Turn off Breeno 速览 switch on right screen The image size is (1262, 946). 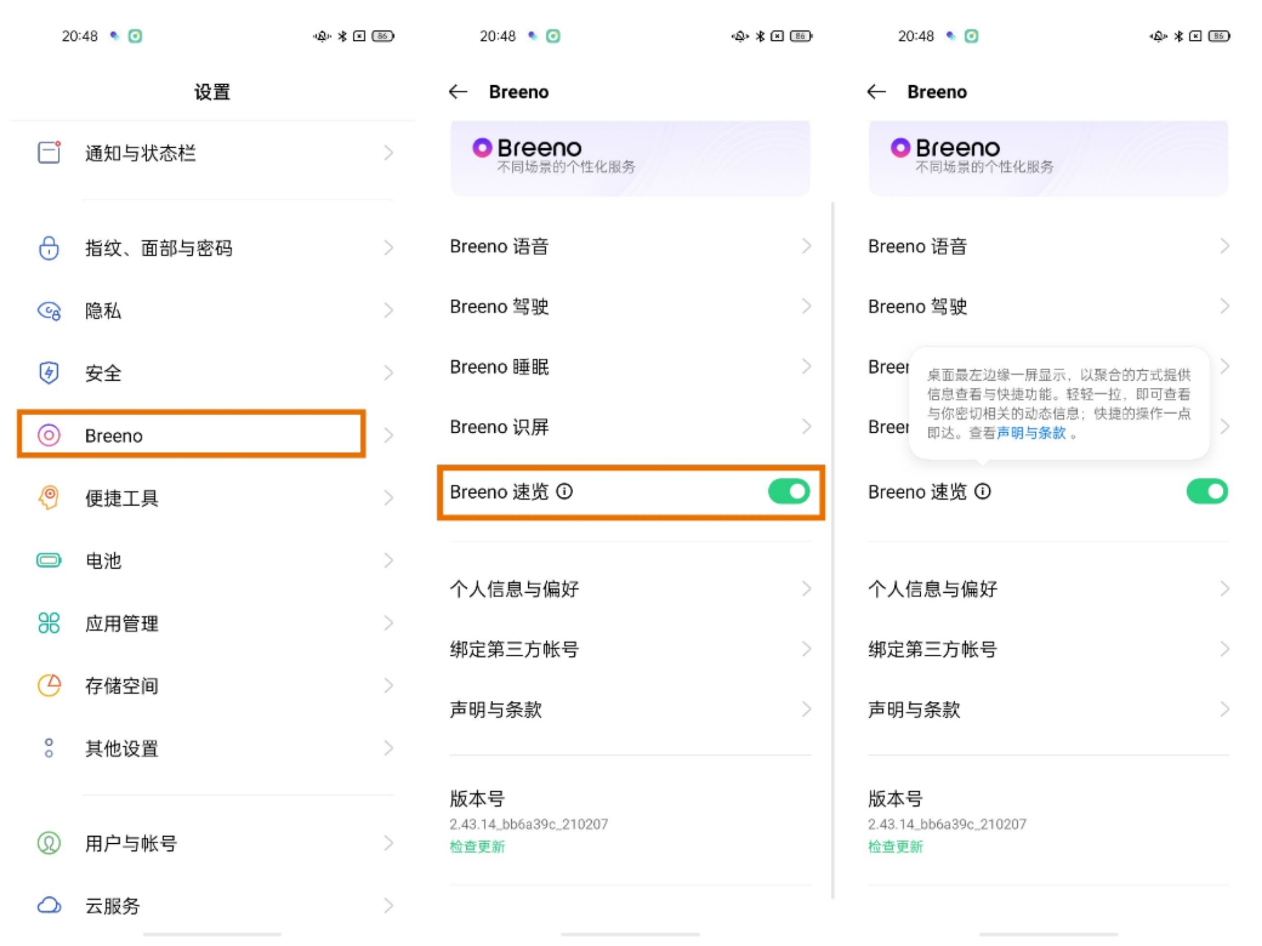[1207, 492]
